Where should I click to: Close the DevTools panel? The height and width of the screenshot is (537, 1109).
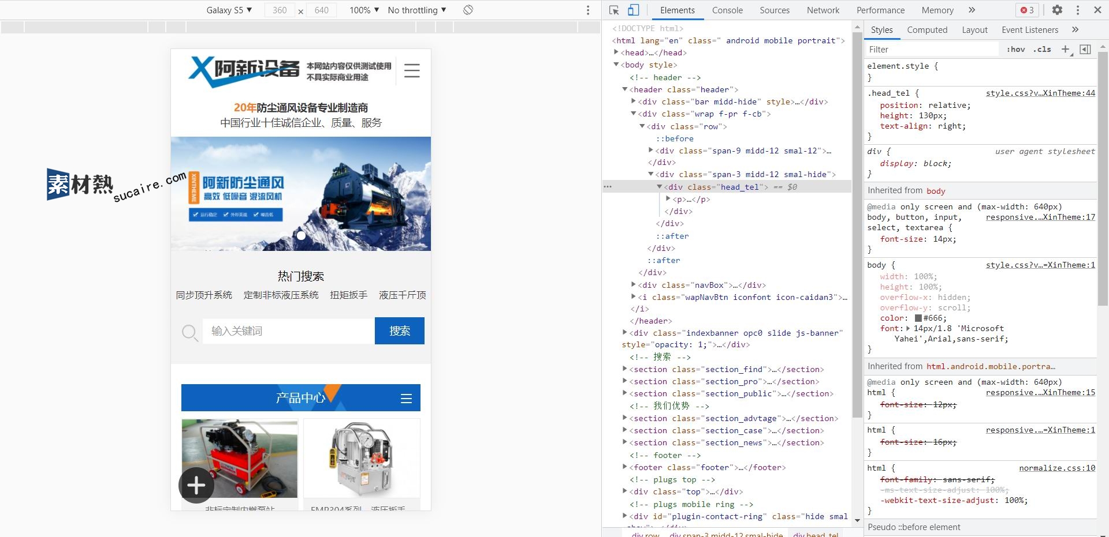click(1097, 10)
